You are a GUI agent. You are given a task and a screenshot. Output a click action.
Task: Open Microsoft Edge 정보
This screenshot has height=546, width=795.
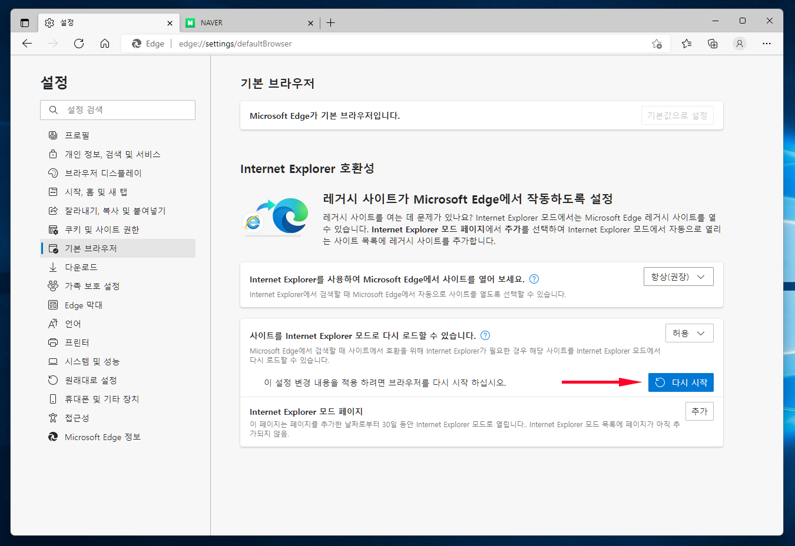click(x=118, y=437)
